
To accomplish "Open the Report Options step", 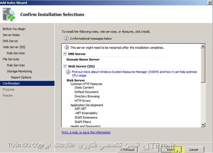I will tap(21, 77).
